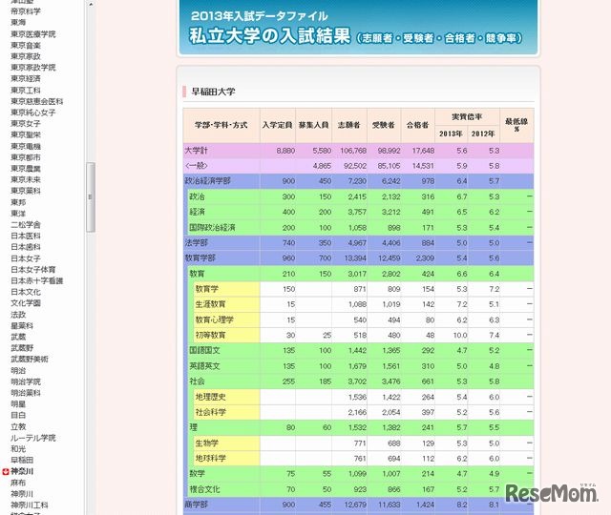Select 東京農業 in the sidebar
The image size is (611, 515).
[26, 169]
